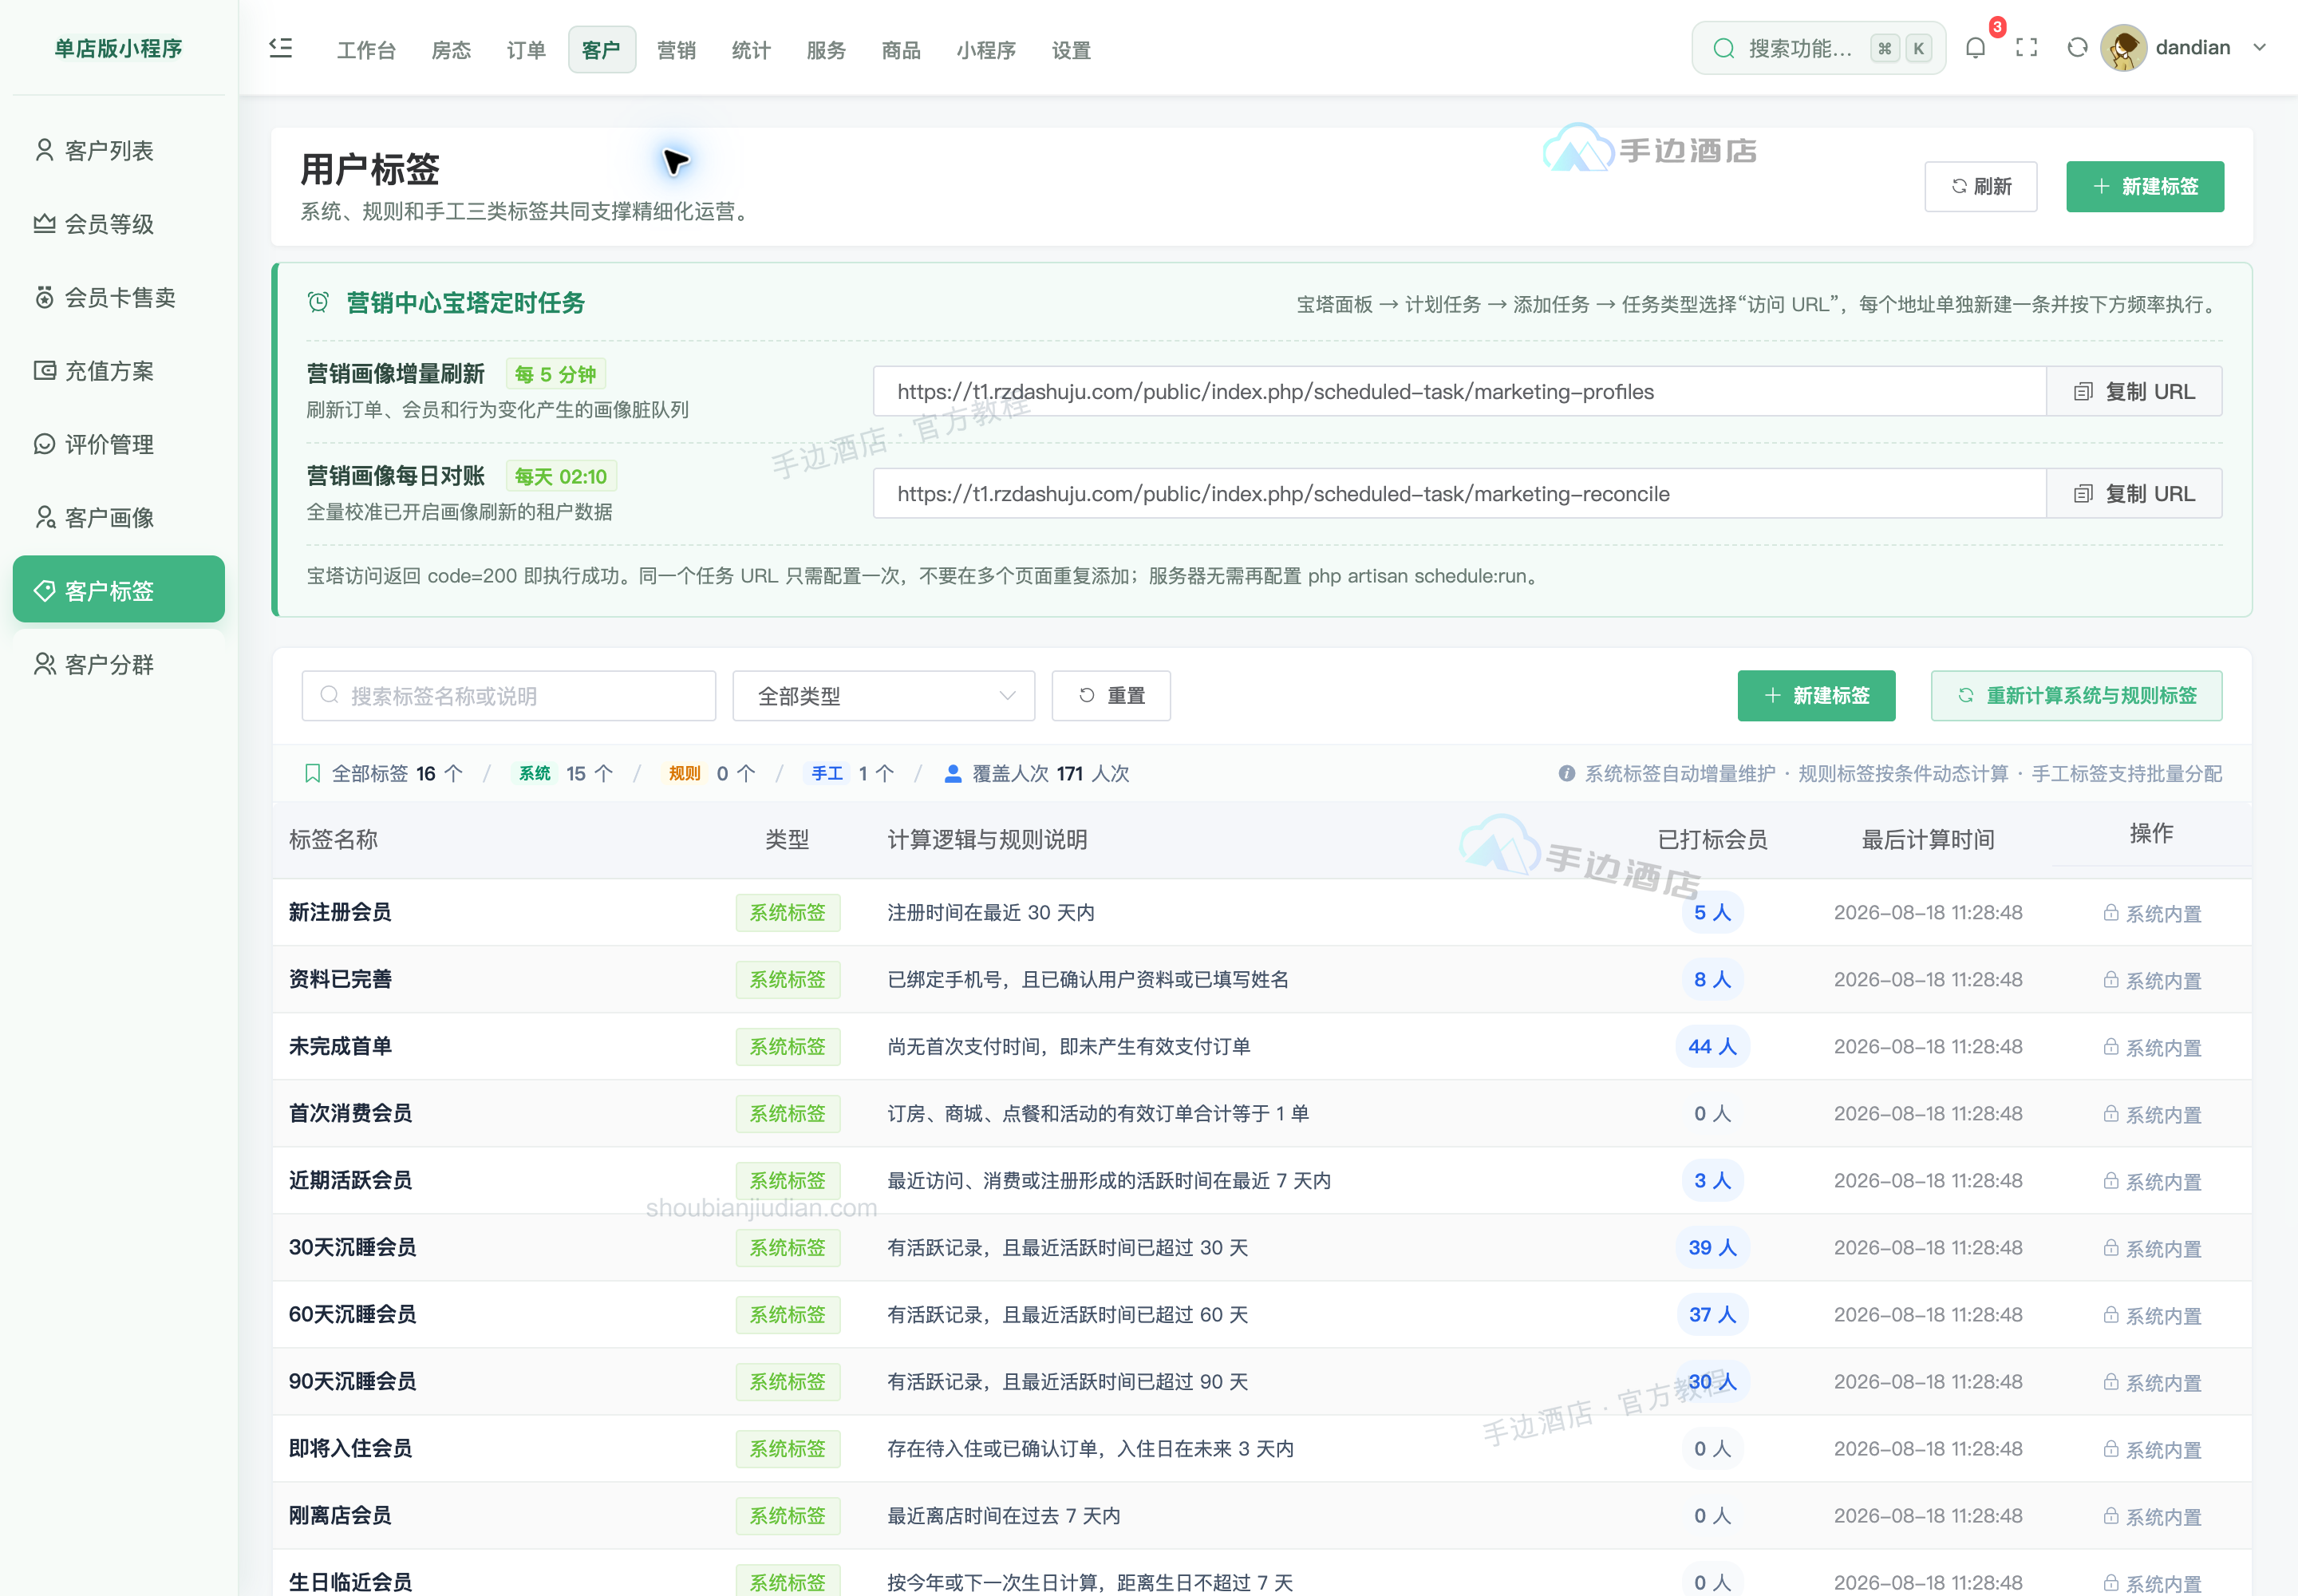The width and height of the screenshot is (2298, 1596).
Task: Open the 房态 top tab
Action: click(x=451, y=50)
